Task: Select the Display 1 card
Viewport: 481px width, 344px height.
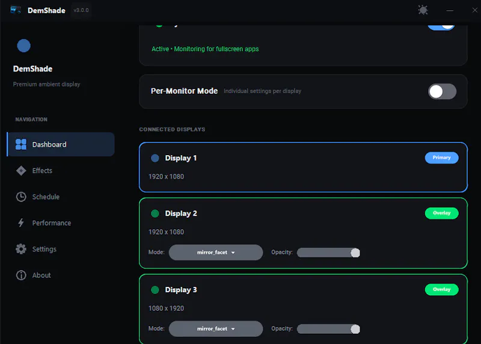Action: [303, 167]
